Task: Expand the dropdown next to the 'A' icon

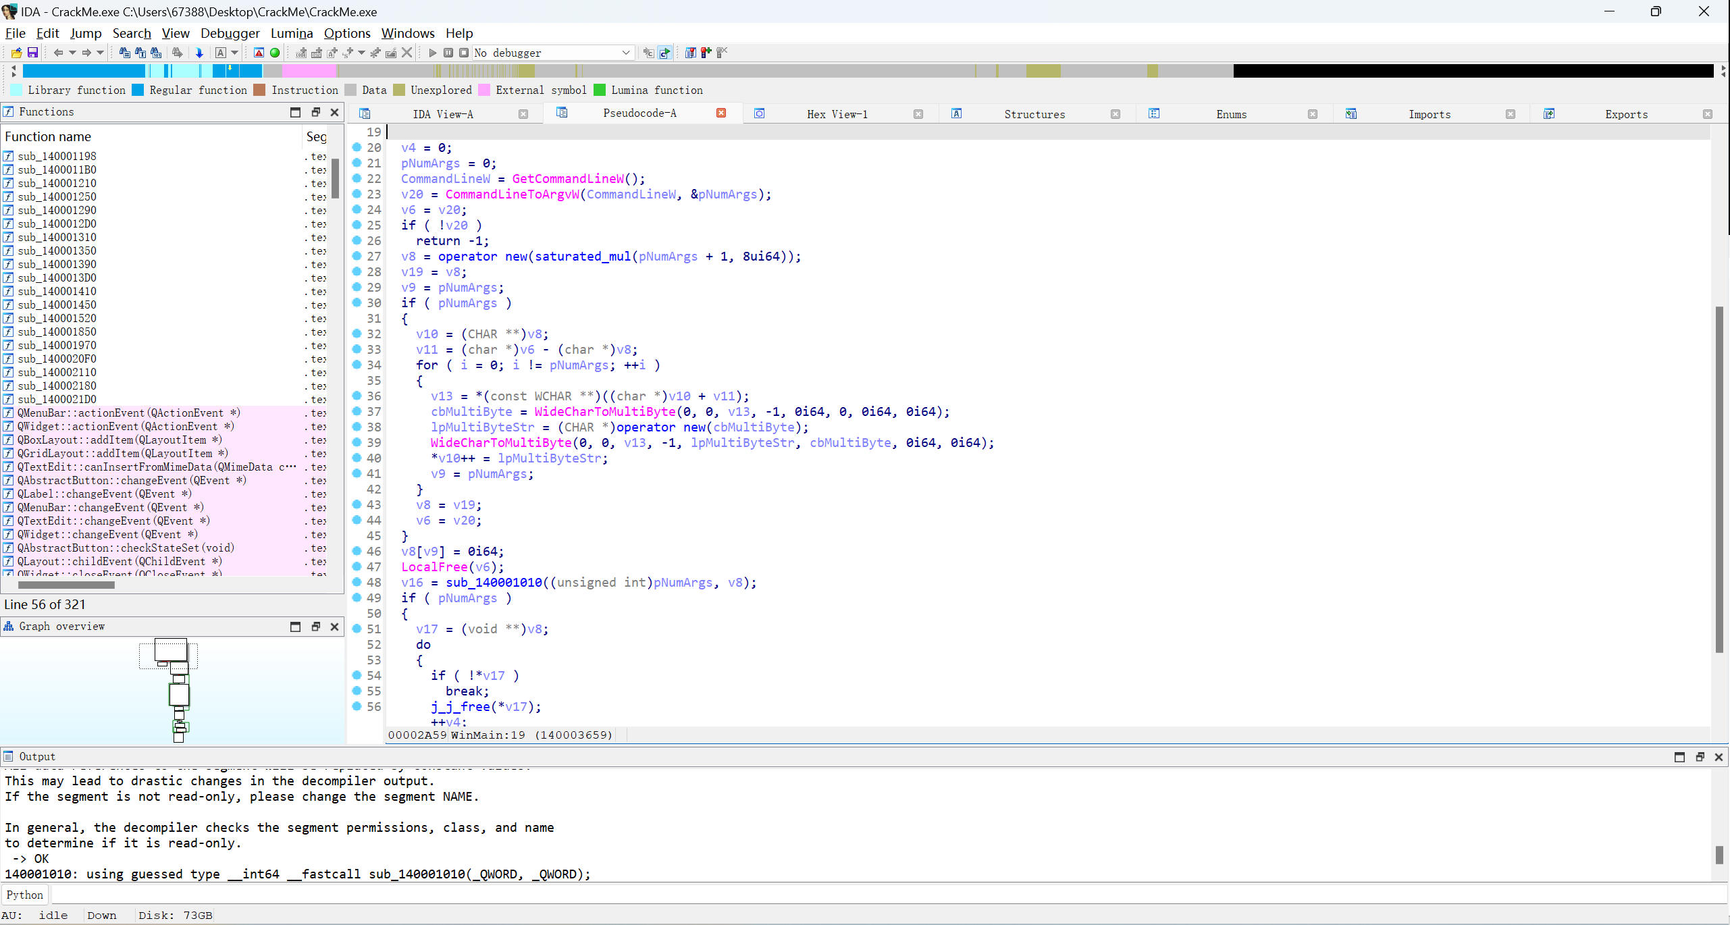Action: pos(235,53)
